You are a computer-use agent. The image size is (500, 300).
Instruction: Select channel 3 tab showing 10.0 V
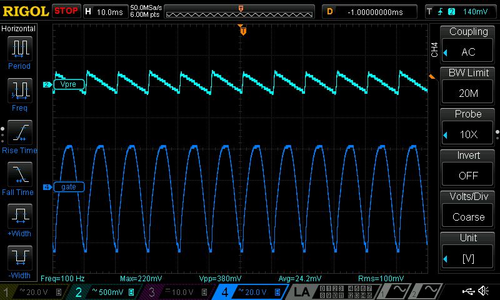click(x=179, y=292)
